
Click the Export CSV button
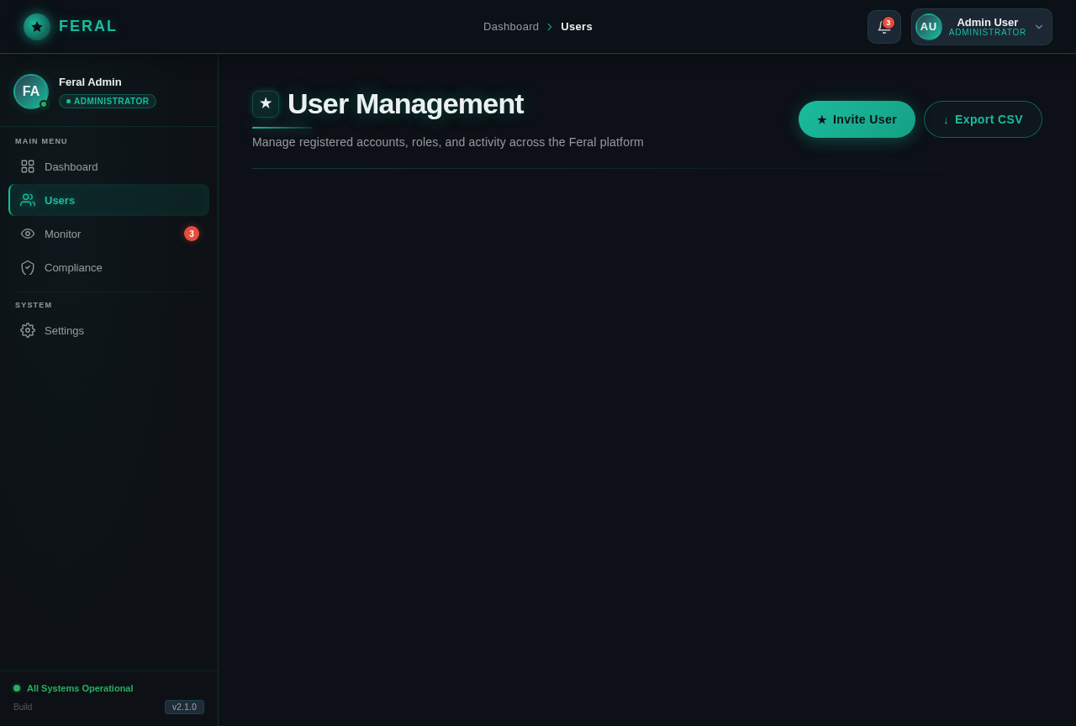(983, 119)
